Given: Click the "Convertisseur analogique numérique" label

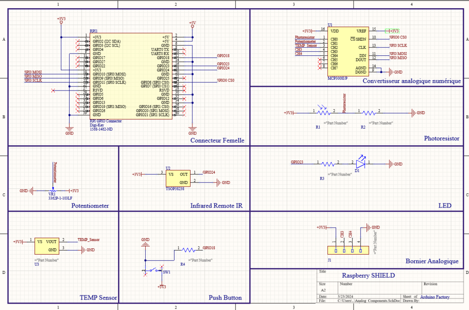Looking at the screenshot, I should [411, 81].
